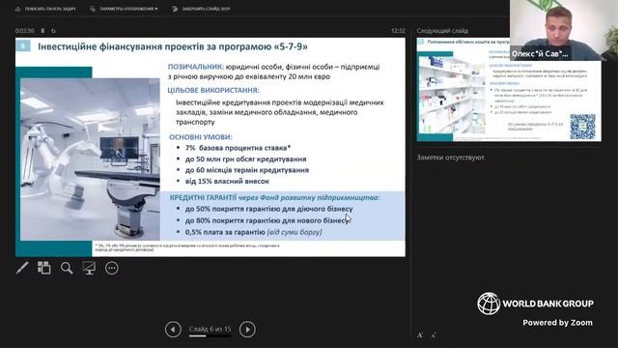618x348 pixels.
Task: Click Показать панель задач button
Action: (45, 9)
